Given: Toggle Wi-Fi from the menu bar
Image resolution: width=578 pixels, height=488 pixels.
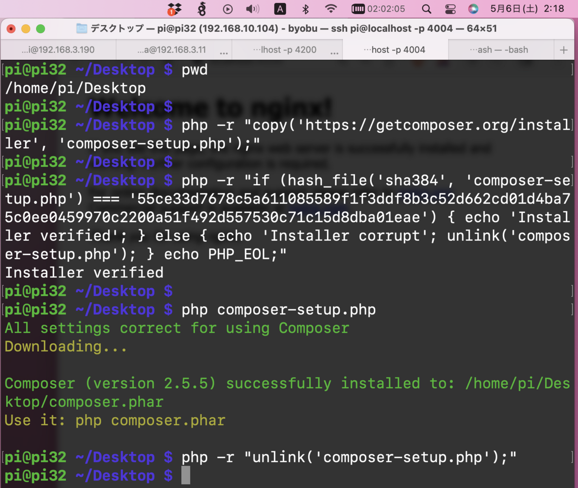Looking at the screenshot, I should (330, 9).
